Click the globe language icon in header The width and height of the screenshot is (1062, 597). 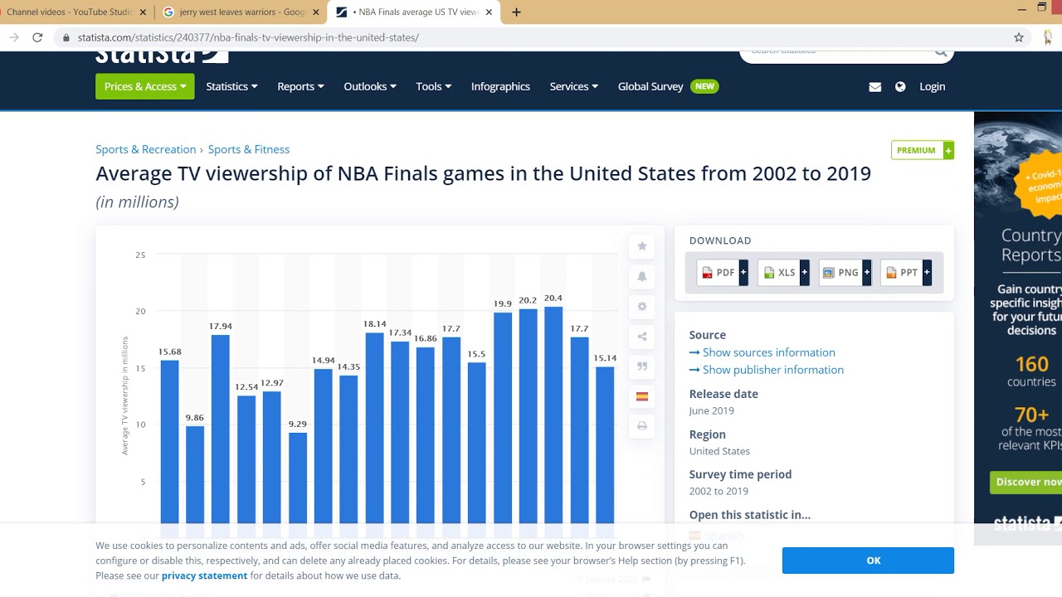point(900,86)
